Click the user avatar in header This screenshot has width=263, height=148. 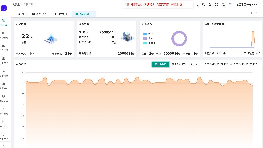[231, 4]
